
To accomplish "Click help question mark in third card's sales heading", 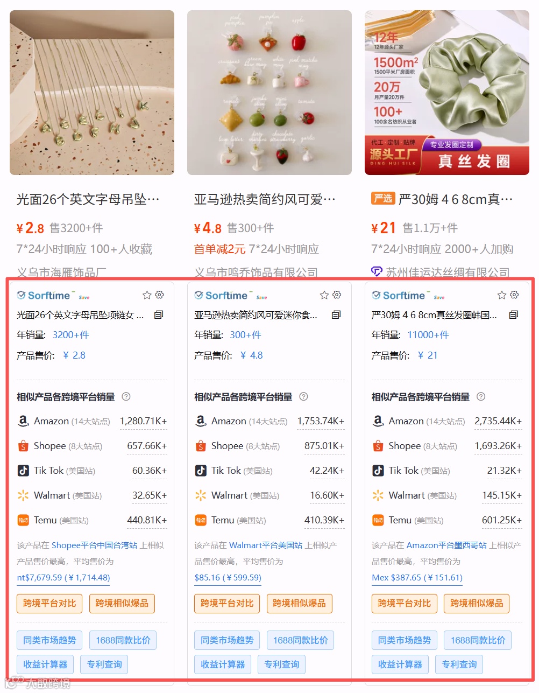I will (481, 397).
